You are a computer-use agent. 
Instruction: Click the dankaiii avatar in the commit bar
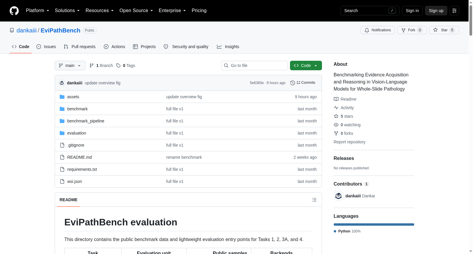pyautogui.click(x=62, y=83)
